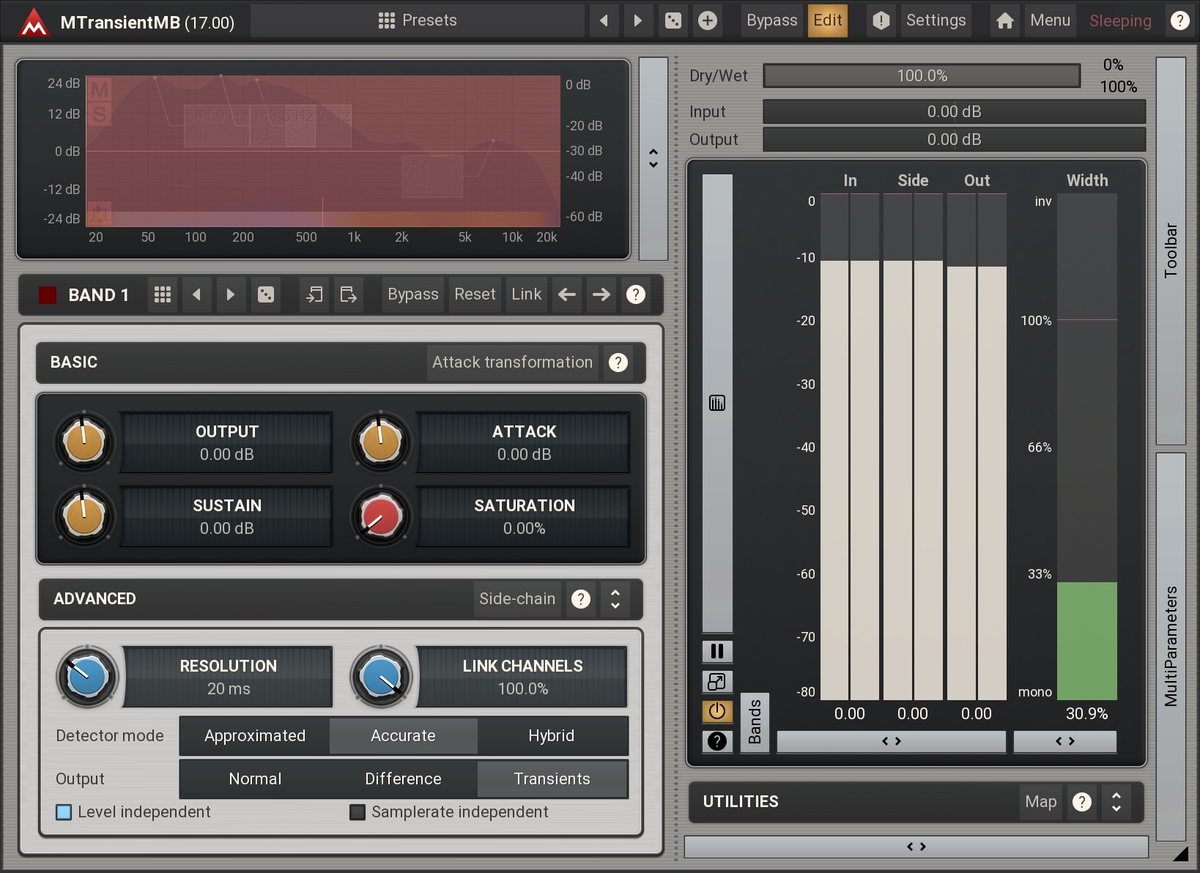
Task: Click the meter pop-out window icon
Action: (x=717, y=682)
